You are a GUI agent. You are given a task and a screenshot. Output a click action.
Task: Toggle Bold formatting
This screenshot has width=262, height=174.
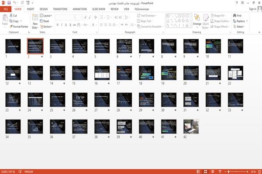(x=58, y=25)
